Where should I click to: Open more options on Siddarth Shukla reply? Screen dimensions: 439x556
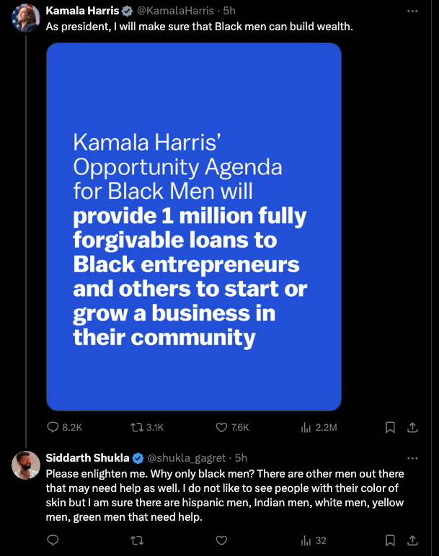click(412, 458)
